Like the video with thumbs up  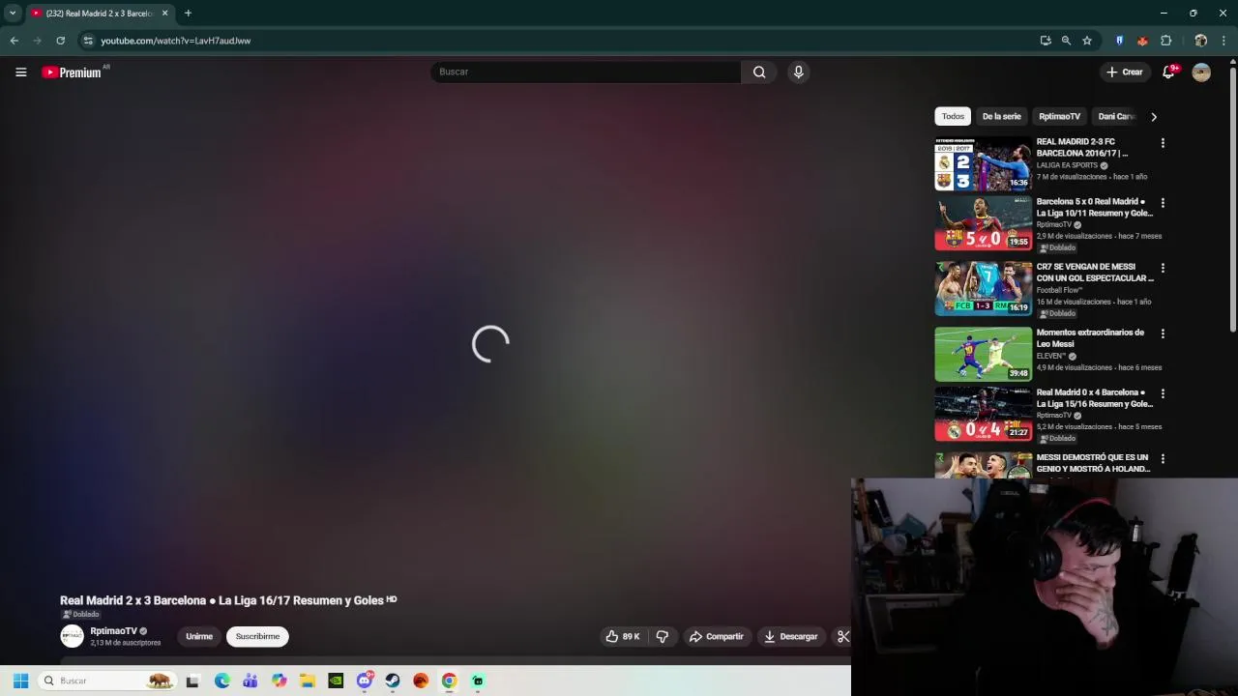click(x=622, y=636)
